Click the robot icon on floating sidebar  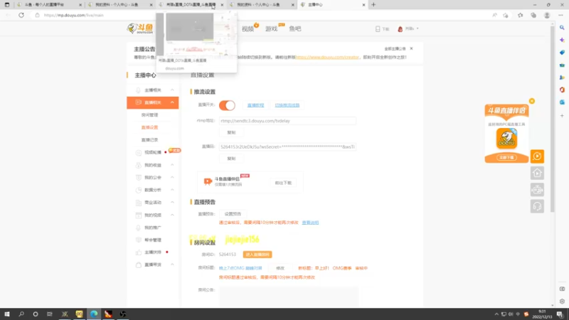pyautogui.click(x=537, y=190)
